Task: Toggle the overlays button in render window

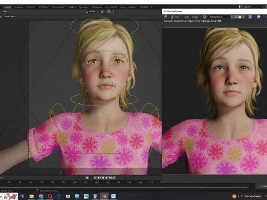Action: pyautogui.click(x=259, y=17)
